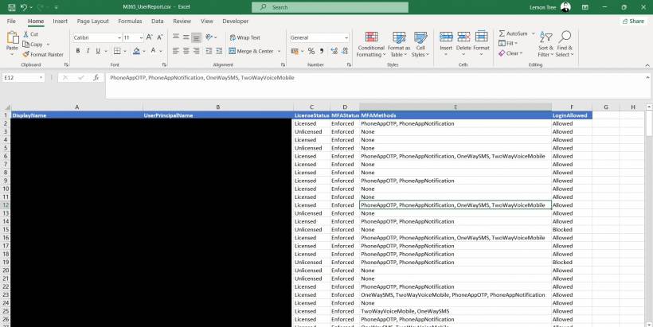Click the Paste clipboard icon
Screen dimensions: 653x327
coord(12,40)
